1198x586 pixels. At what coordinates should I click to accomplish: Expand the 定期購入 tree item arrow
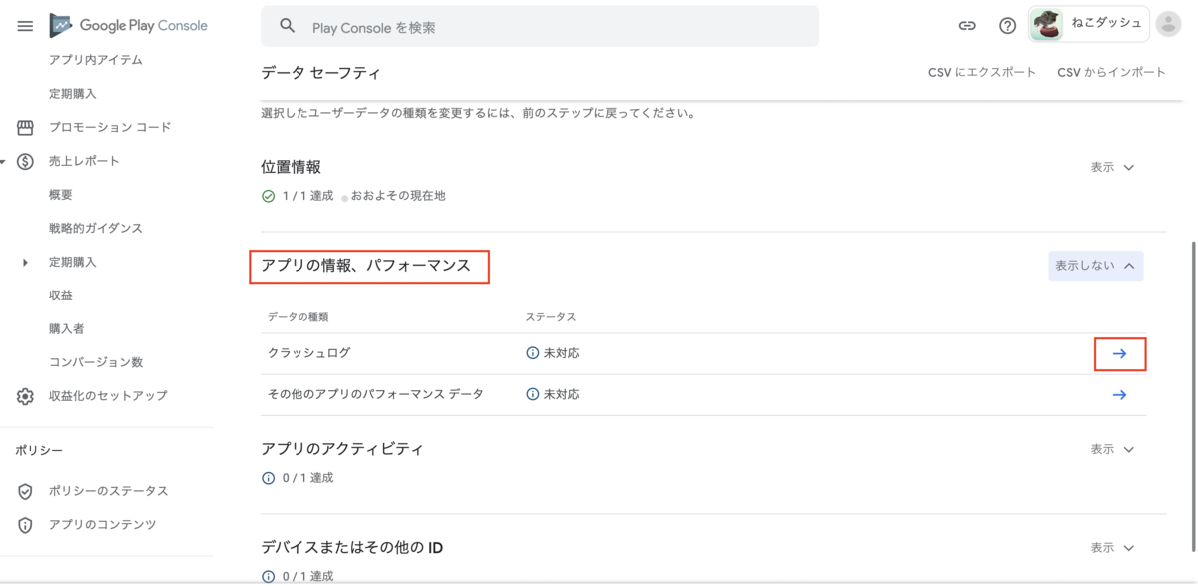[25, 262]
